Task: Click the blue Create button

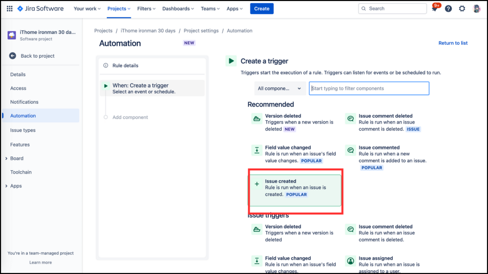Action: [262, 9]
